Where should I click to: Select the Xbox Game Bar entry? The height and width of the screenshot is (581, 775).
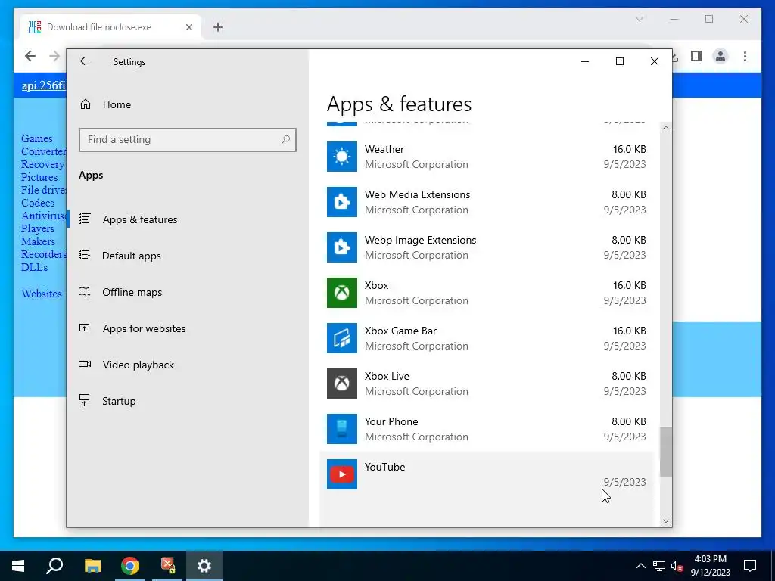[487, 338]
